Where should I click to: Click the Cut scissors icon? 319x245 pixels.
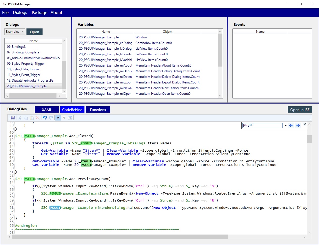[20, 118]
